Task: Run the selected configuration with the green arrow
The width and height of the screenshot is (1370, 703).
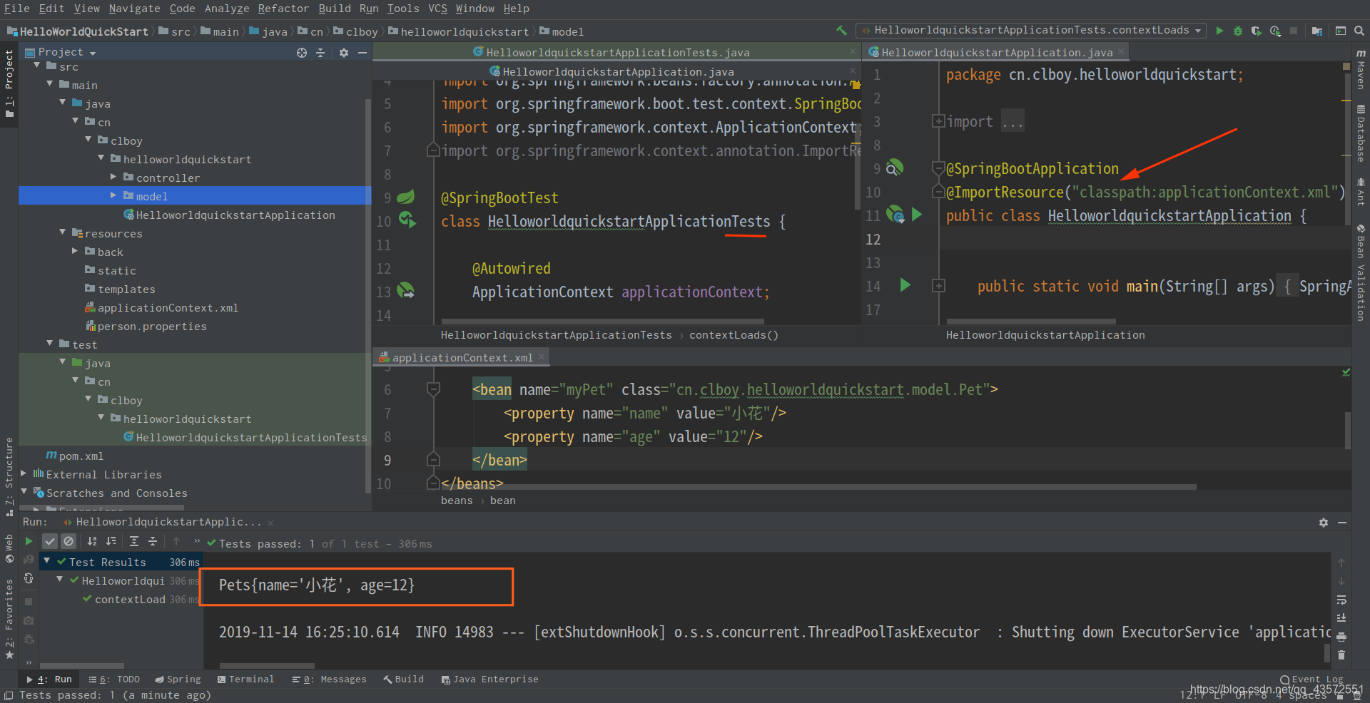Action: point(1219,31)
